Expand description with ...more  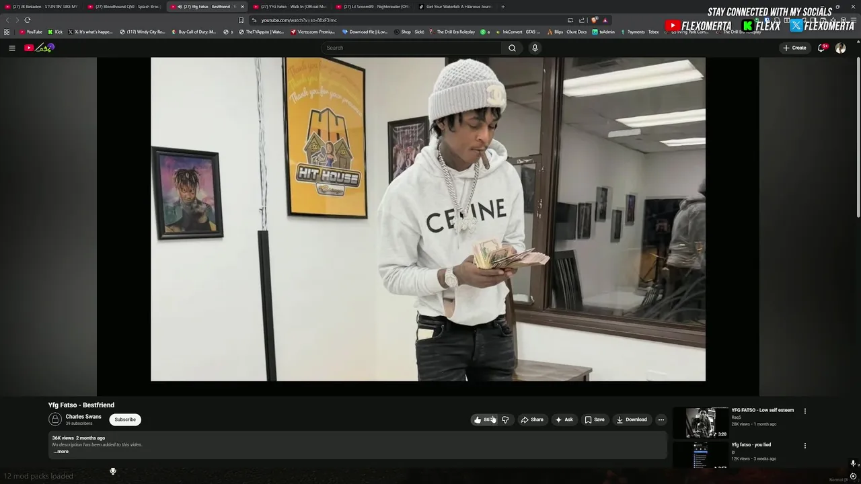pyautogui.click(x=61, y=452)
